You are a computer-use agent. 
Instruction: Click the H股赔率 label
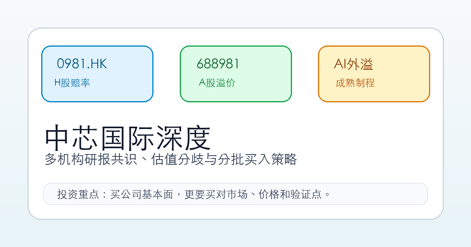72,83
